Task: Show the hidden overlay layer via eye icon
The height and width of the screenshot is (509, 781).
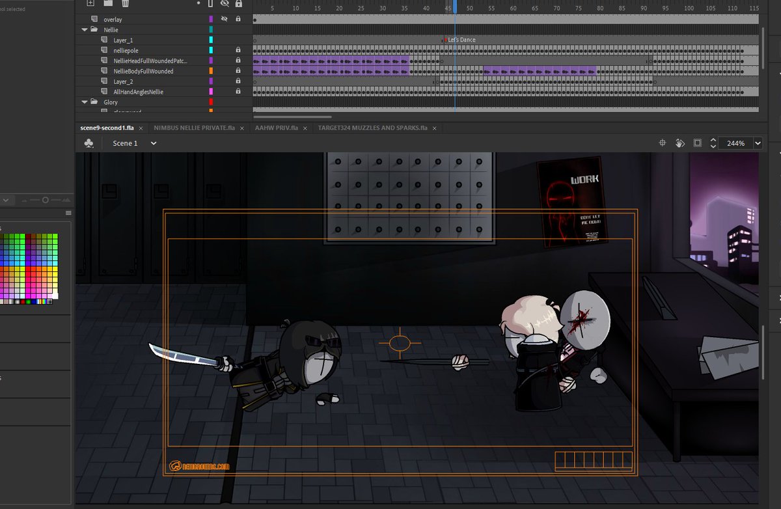Action: coord(225,20)
